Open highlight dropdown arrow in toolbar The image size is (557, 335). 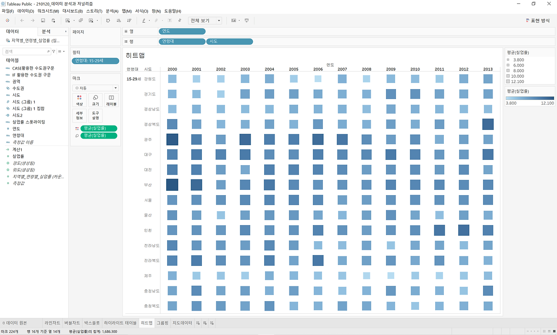149,20
